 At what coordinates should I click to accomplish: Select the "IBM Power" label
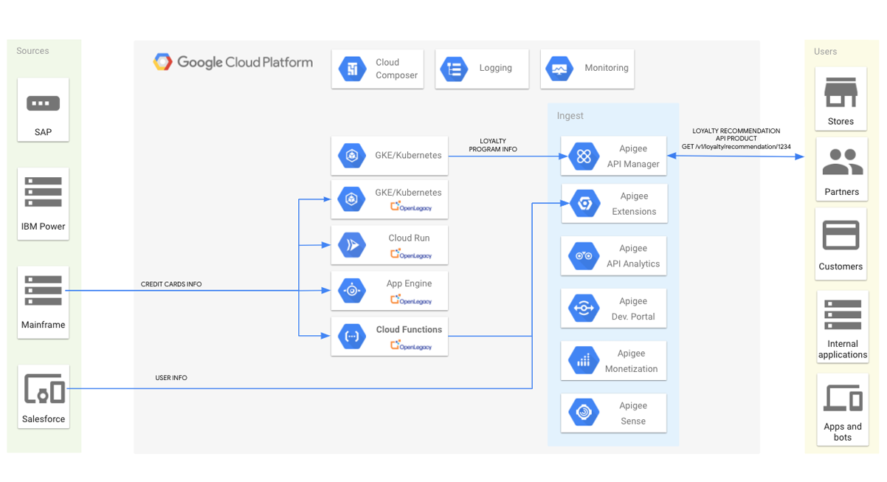click(x=44, y=227)
